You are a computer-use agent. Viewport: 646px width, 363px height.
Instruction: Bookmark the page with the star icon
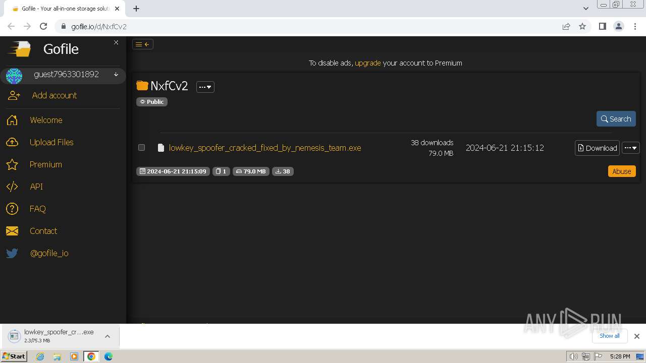(582, 26)
